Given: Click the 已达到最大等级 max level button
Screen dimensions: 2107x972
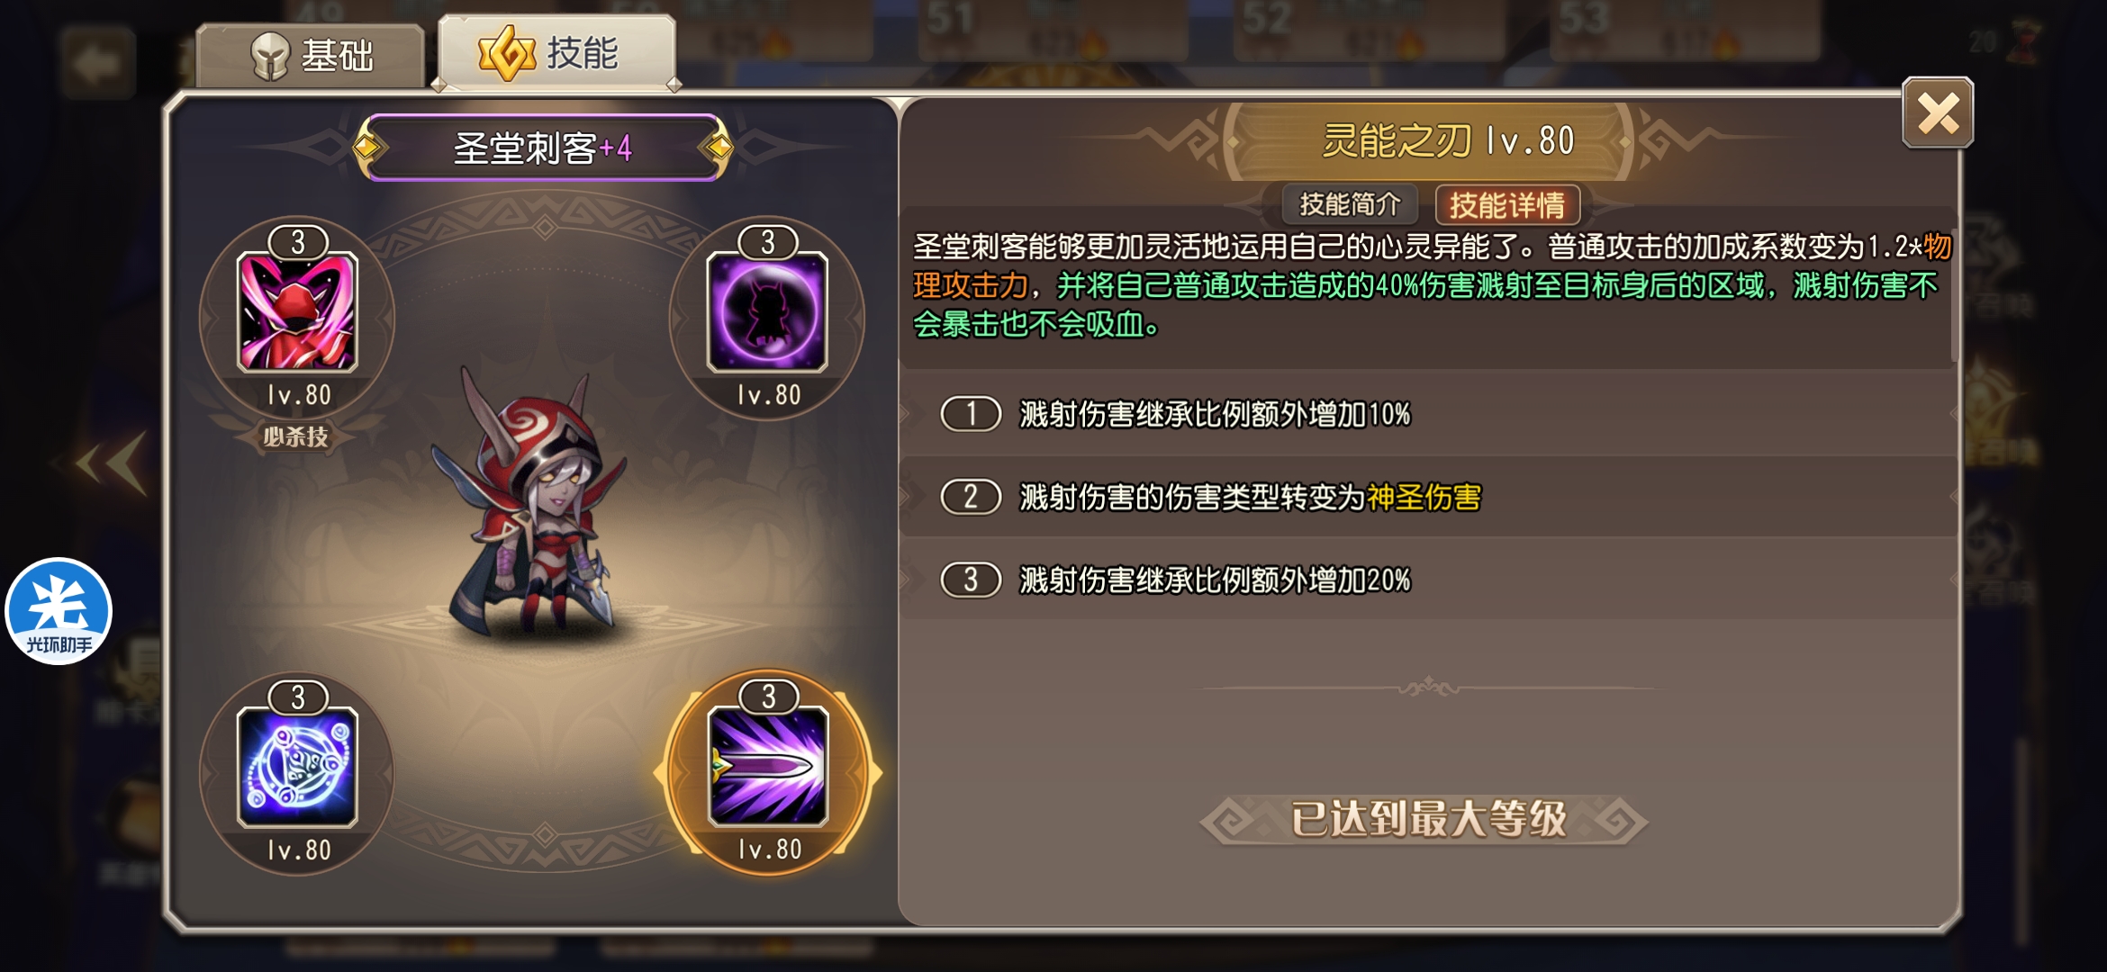Looking at the screenshot, I should click(x=1427, y=819).
